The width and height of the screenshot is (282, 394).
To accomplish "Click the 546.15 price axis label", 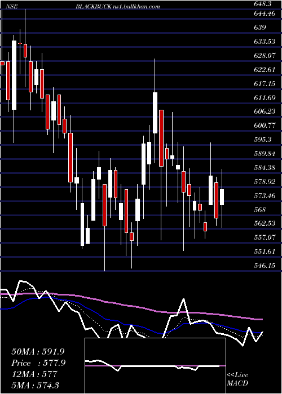I will 265,265.
